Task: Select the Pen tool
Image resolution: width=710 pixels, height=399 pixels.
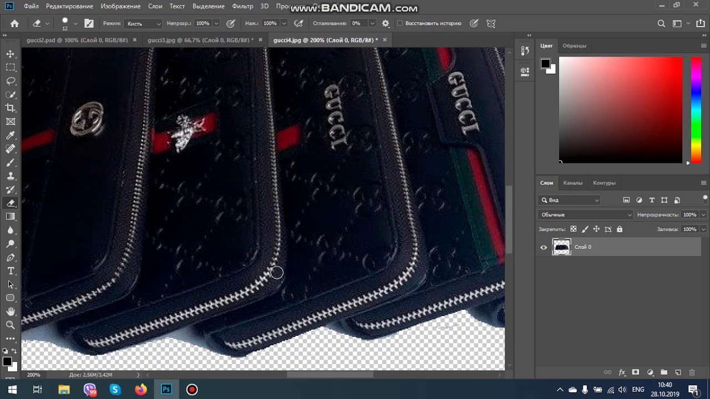Action: coord(11,257)
